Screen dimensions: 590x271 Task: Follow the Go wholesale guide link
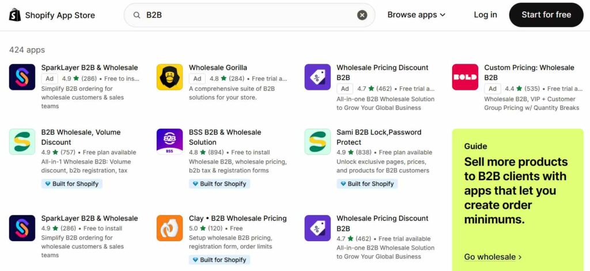point(493,257)
